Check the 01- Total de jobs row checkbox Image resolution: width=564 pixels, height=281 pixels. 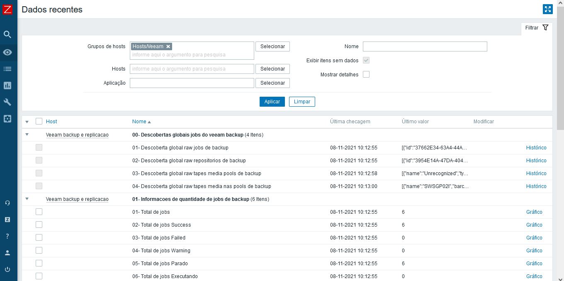pos(39,212)
